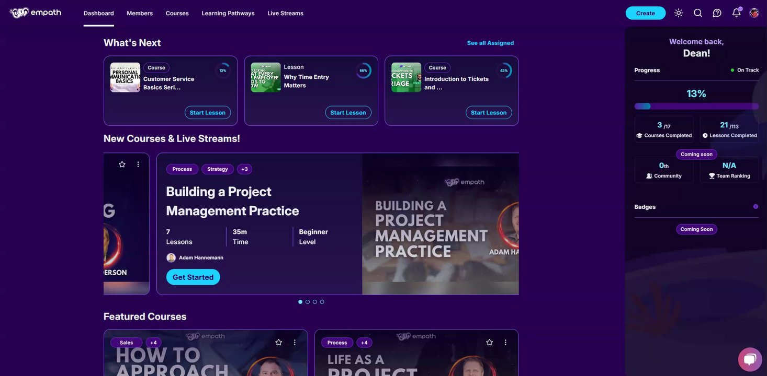Select the Process tag on Building a Project card
The width and height of the screenshot is (767, 376).
(182, 169)
